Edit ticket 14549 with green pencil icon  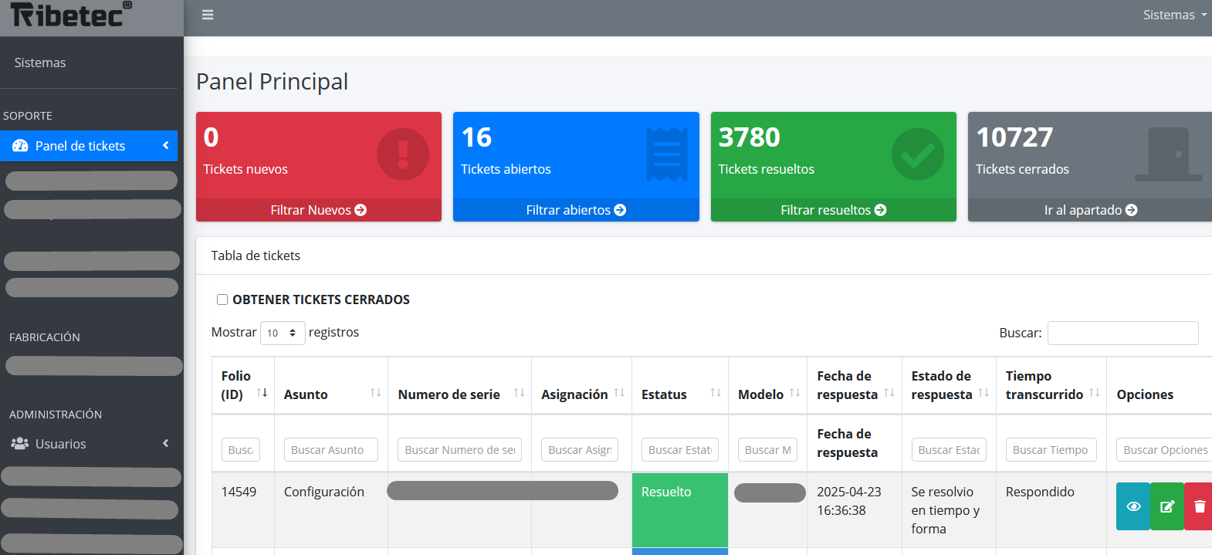point(1166,506)
